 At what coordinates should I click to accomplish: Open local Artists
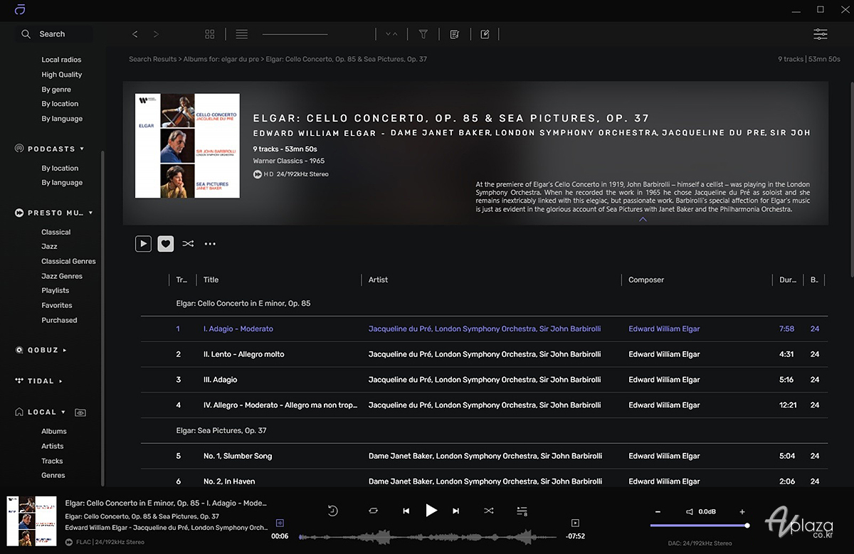coord(53,446)
